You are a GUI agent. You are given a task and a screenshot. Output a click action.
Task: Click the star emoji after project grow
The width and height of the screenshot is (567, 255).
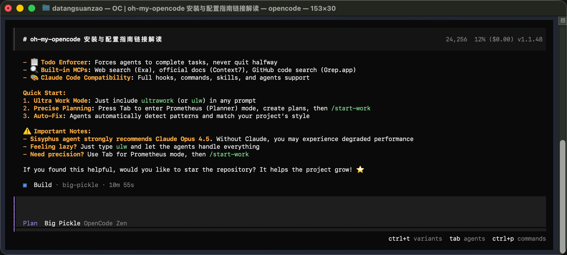pos(360,169)
